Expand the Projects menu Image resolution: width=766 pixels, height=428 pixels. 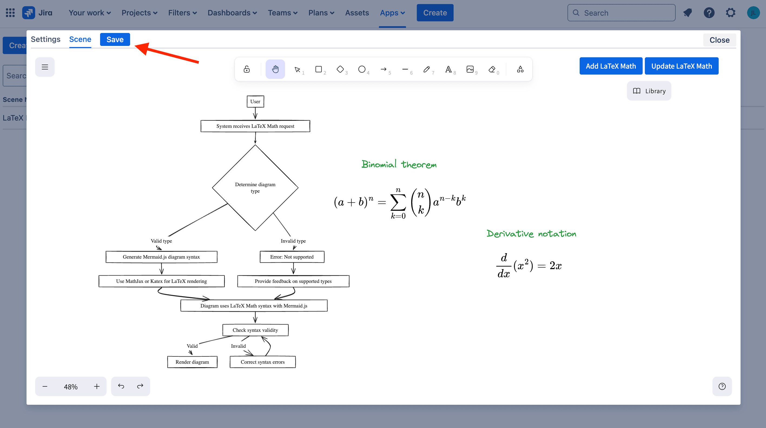tap(139, 13)
